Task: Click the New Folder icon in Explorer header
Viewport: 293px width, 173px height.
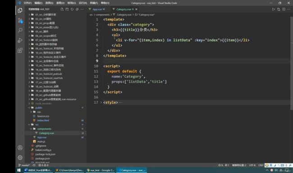Action: pyautogui.click(x=67, y=9)
